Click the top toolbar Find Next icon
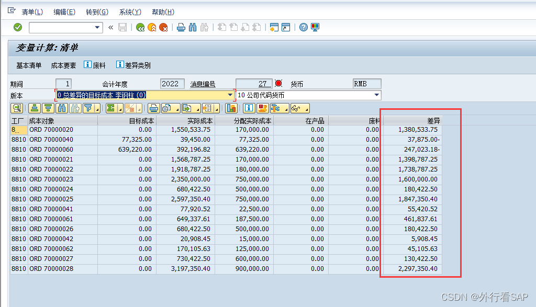The height and width of the screenshot is (307, 536). (205, 27)
